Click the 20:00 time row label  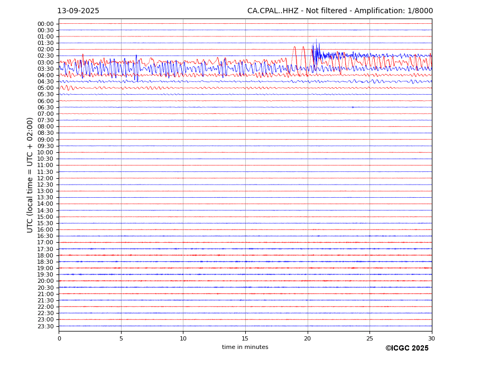click(x=45, y=281)
